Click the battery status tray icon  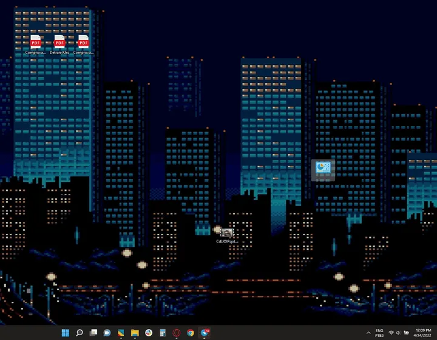click(406, 333)
